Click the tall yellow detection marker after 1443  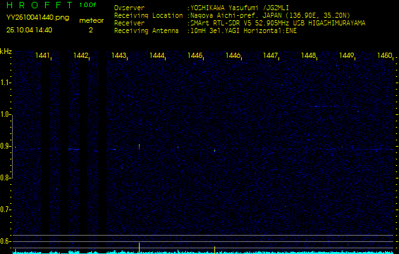click(x=139, y=248)
